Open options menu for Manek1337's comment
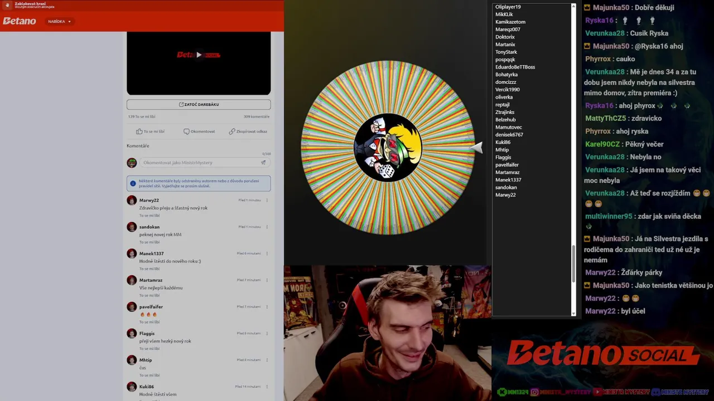The image size is (714, 401). [x=267, y=253]
